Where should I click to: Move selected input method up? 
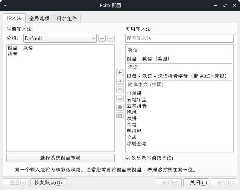[120, 90]
